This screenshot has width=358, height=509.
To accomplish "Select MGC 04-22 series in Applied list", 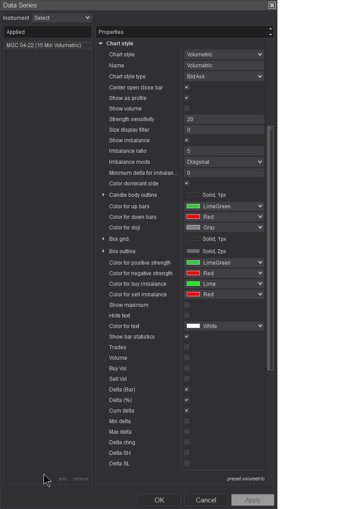I will click(44, 45).
